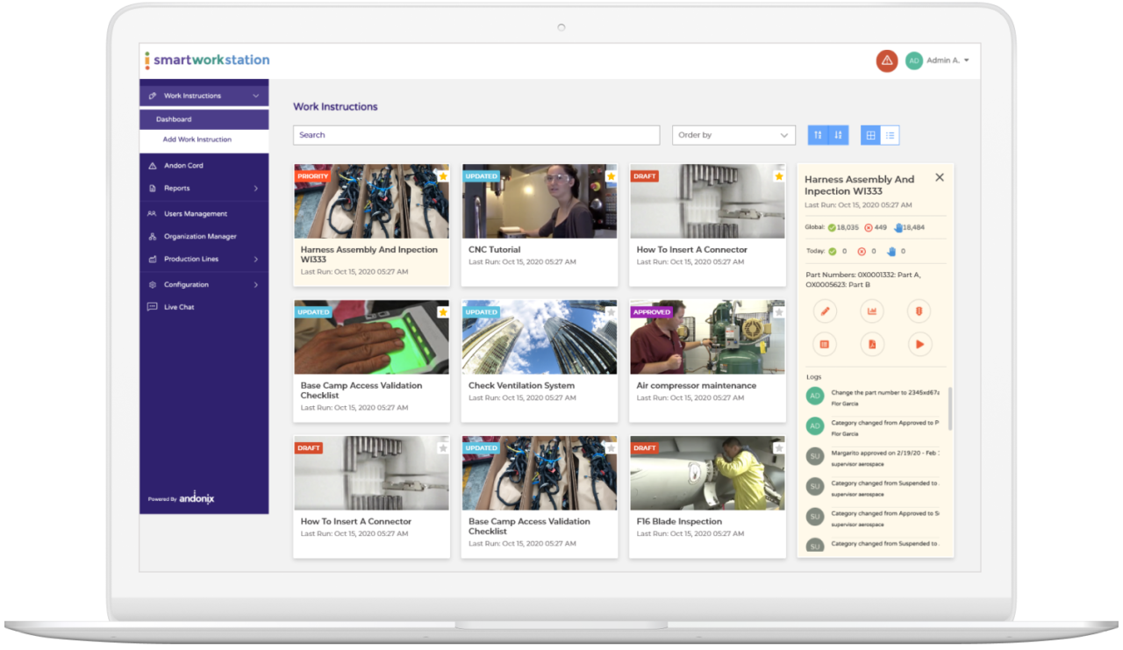Switch to grid view layout
Screen dimensions: 1123x650
pyautogui.click(x=870, y=135)
